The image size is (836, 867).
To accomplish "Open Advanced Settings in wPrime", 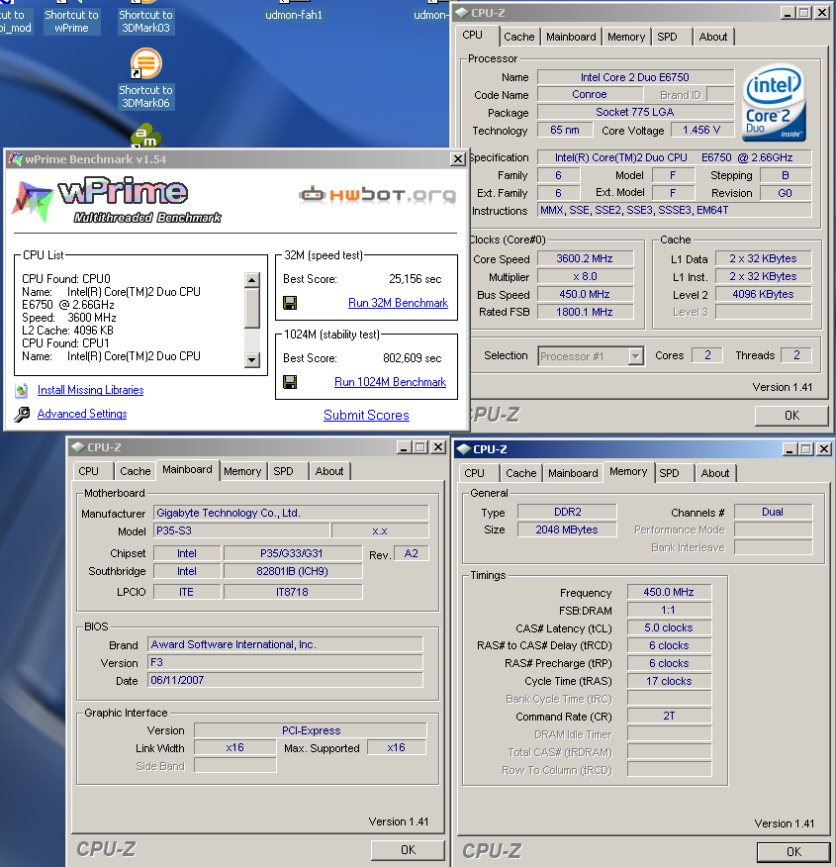I will point(82,414).
